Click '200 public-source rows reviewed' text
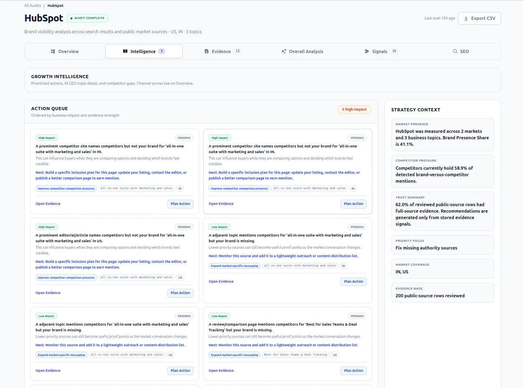Image resolution: width=523 pixels, height=388 pixels. click(x=430, y=296)
